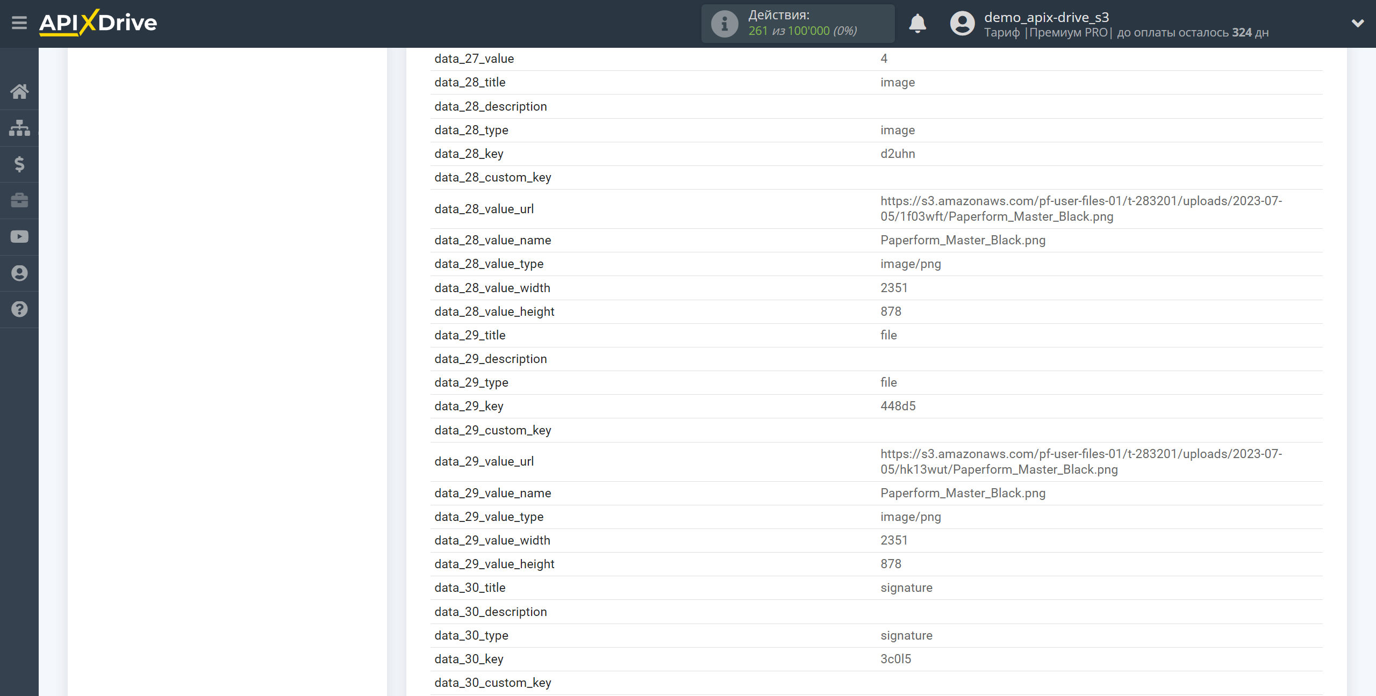
Task: Open the notifications bell
Action: [918, 24]
